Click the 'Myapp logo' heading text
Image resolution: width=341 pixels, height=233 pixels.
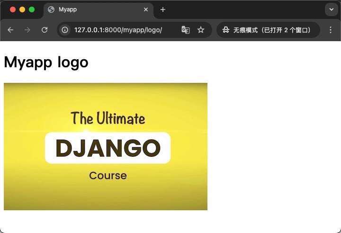pyautogui.click(x=46, y=63)
